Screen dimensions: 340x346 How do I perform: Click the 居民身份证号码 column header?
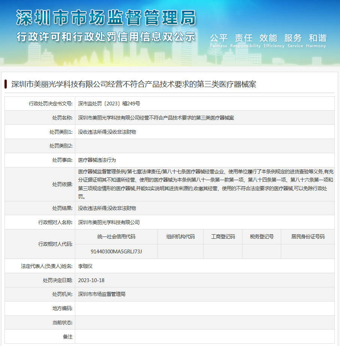point(308,237)
